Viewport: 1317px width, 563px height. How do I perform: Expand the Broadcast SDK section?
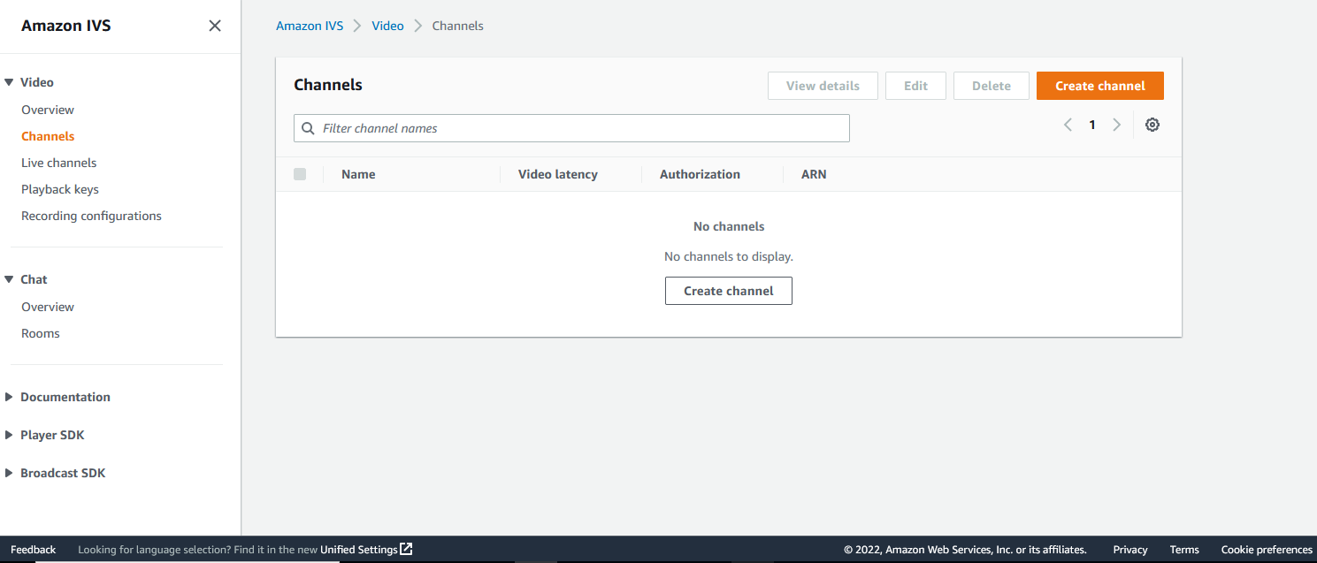pos(11,472)
